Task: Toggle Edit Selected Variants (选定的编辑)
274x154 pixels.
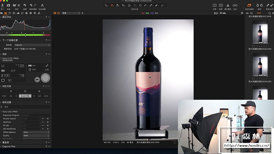Action: [x=249, y=5]
